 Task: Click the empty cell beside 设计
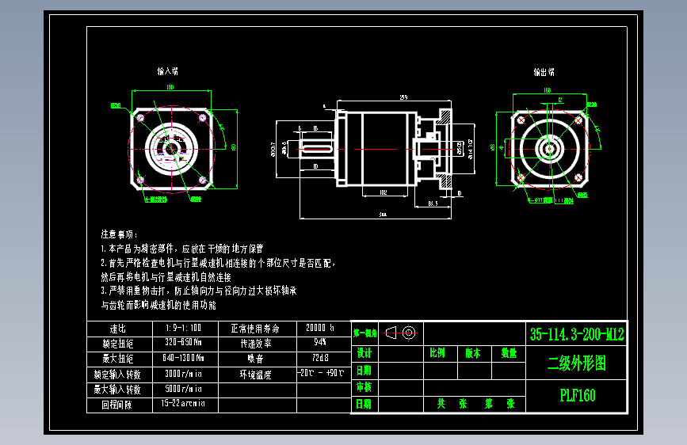point(401,353)
